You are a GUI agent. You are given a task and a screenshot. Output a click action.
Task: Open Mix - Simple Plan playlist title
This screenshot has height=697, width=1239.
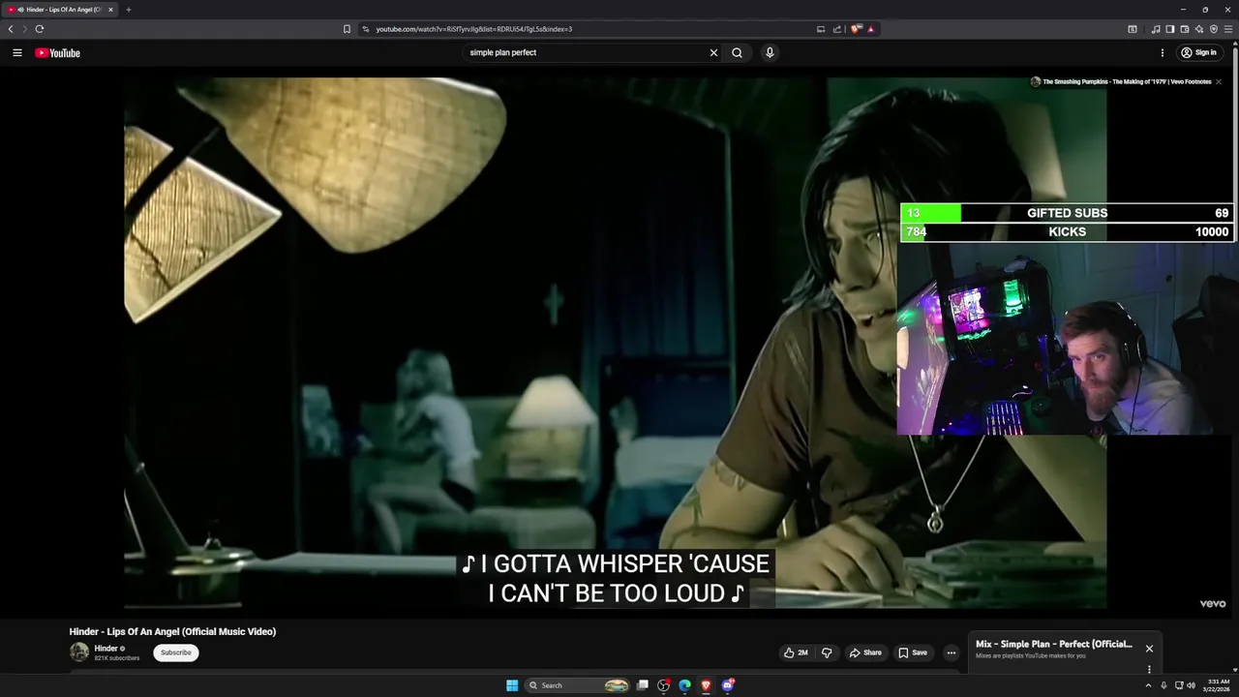tap(1054, 644)
